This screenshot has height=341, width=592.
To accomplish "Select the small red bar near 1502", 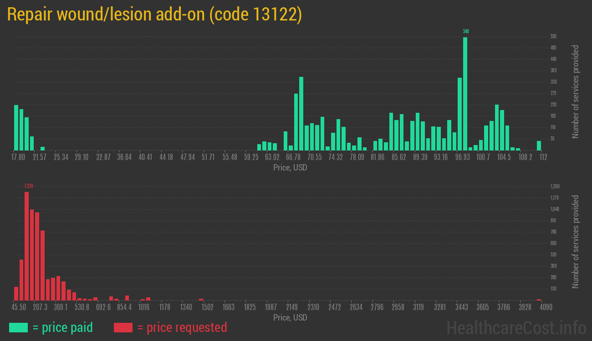I will point(201,299).
